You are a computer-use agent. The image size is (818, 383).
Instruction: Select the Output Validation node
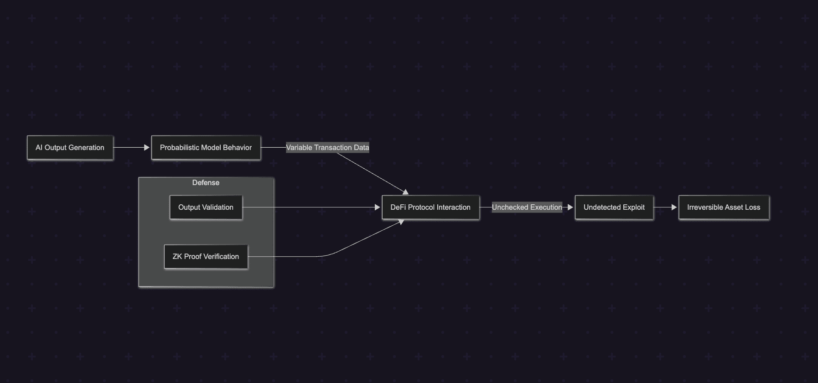pyautogui.click(x=206, y=207)
